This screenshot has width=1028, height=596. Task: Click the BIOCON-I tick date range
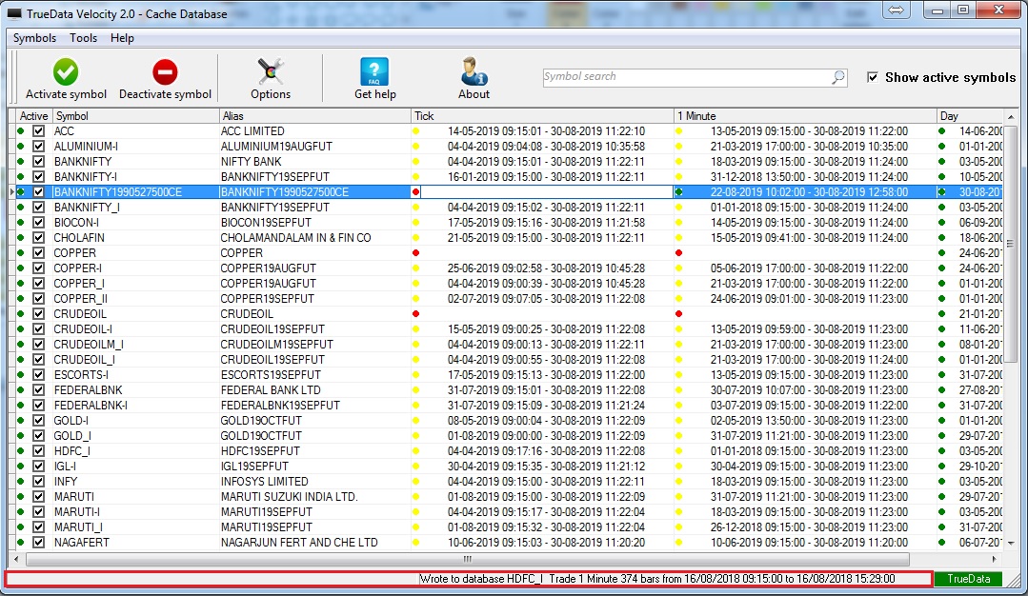click(546, 223)
